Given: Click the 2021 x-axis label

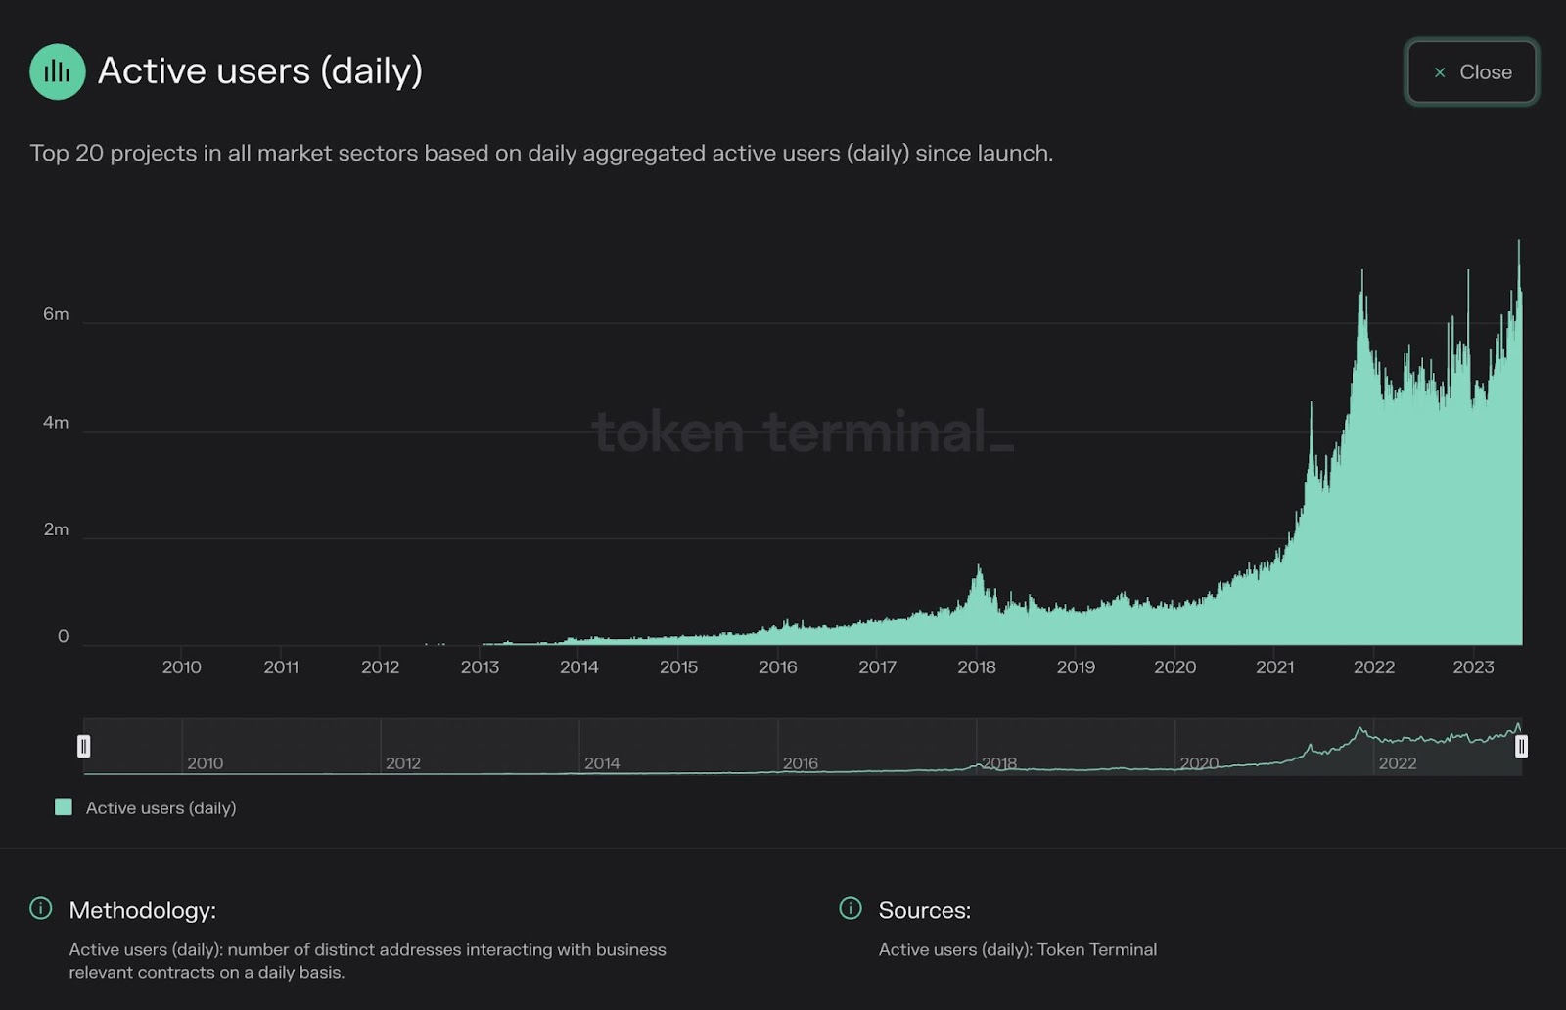Looking at the screenshot, I should click(1274, 667).
